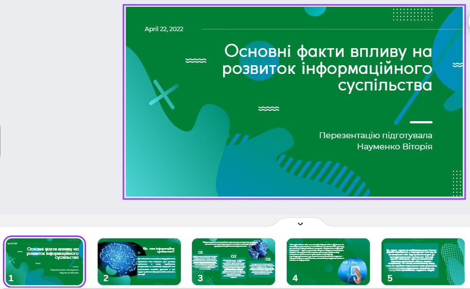This screenshot has width=470, height=289.
Task: Select the short white line above author text
Action: click(x=421, y=122)
